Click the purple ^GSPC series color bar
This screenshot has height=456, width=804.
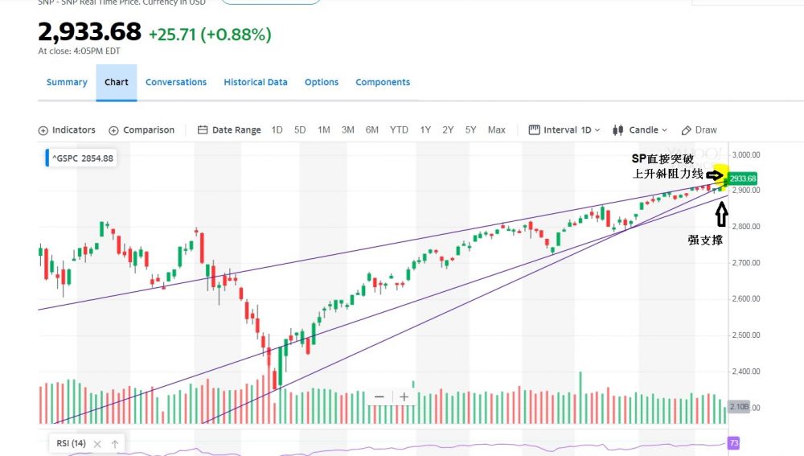[47, 158]
